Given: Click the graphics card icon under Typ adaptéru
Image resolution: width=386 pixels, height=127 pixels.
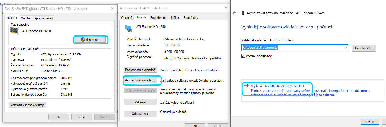Looking at the screenshot, I should [15, 31].
